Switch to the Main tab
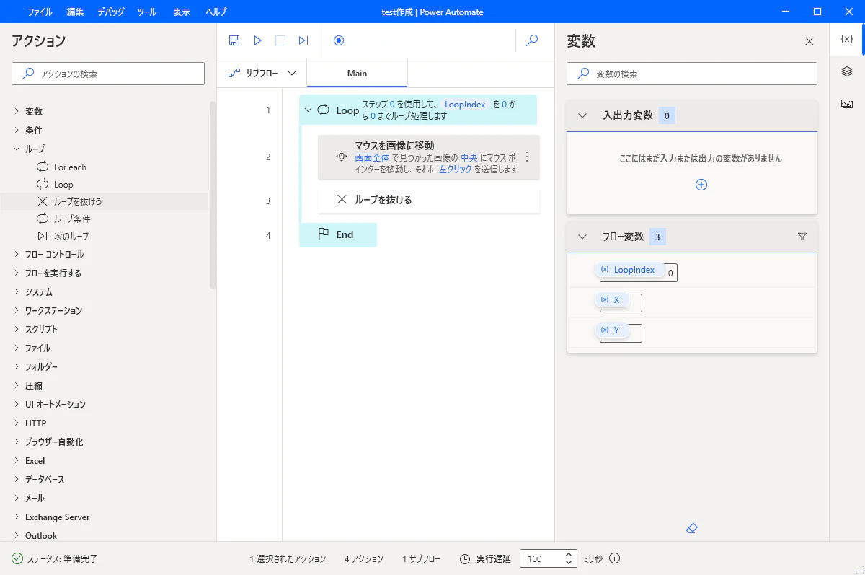Screen dimensions: 865x575 [357, 73]
